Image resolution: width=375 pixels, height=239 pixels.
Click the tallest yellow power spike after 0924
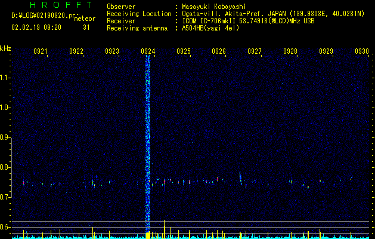click(165, 229)
